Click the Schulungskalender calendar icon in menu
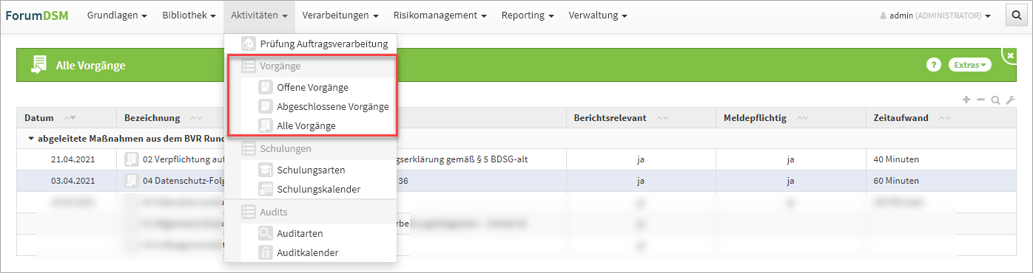 click(x=265, y=190)
